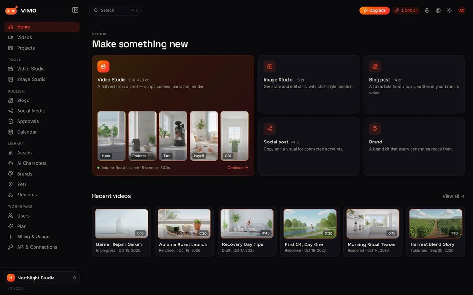Click the Calendar icon in sidebar
The height and width of the screenshot is (295, 473).
10,132
